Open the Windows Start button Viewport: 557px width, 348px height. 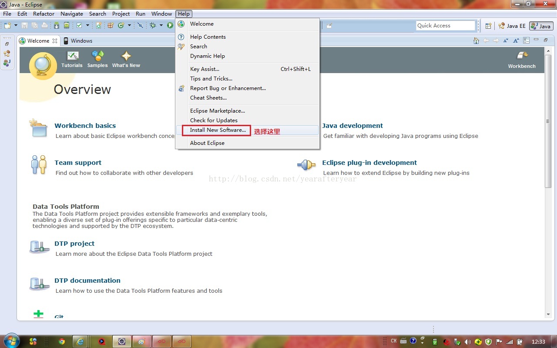(x=11, y=341)
